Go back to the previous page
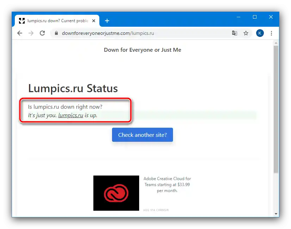This screenshot has height=229, width=291. (x=20, y=33)
